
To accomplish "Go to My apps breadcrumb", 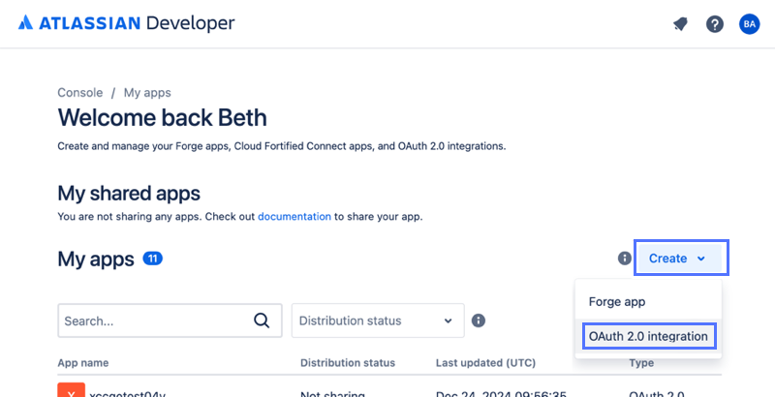I will [x=147, y=93].
